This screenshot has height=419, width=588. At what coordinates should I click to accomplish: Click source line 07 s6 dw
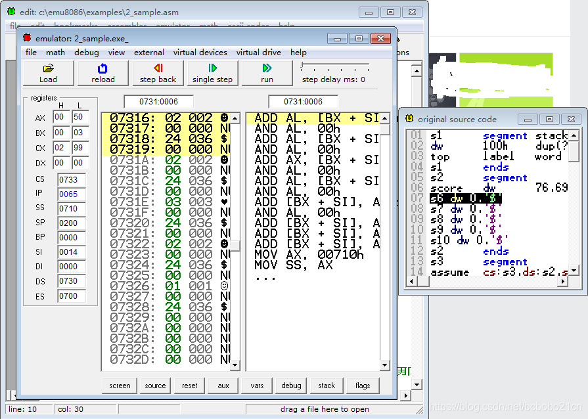click(465, 198)
